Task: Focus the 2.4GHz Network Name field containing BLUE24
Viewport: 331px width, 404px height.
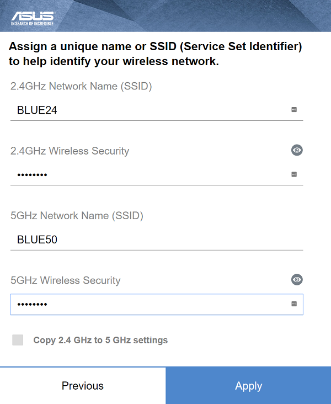Action: pos(157,110)
